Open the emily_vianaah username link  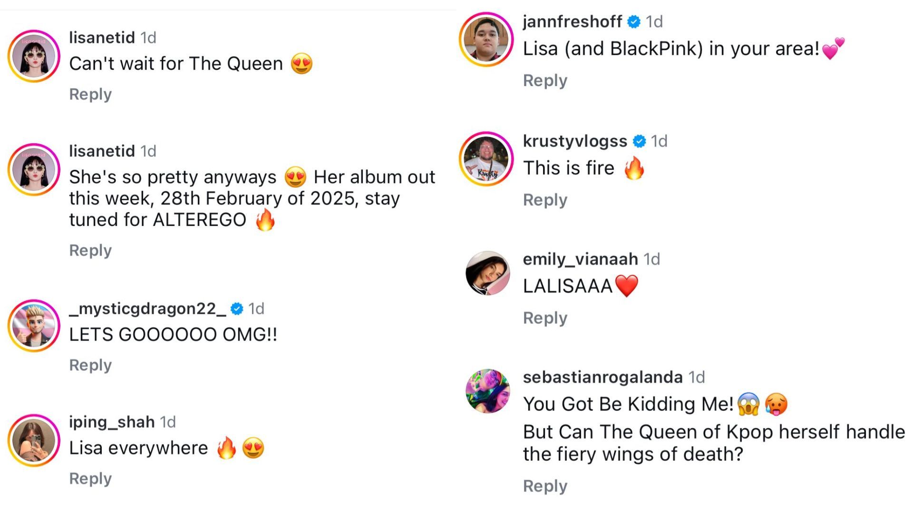tap(580, 259)
